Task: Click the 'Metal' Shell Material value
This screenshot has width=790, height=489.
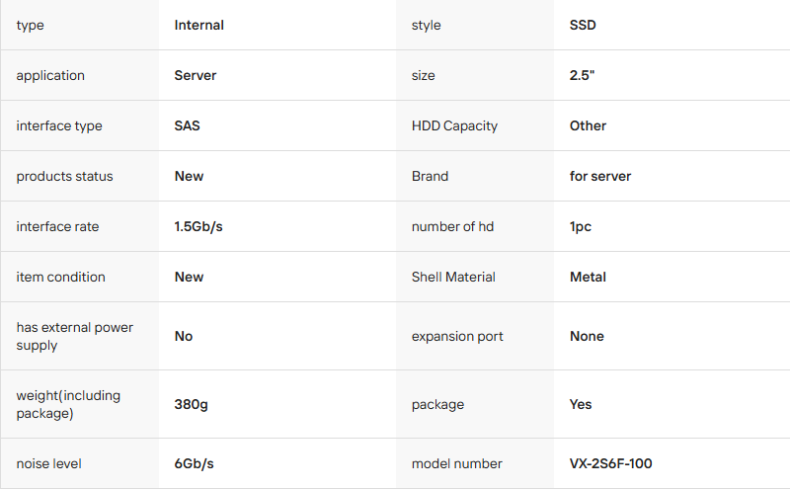Action: click(588, 277)
